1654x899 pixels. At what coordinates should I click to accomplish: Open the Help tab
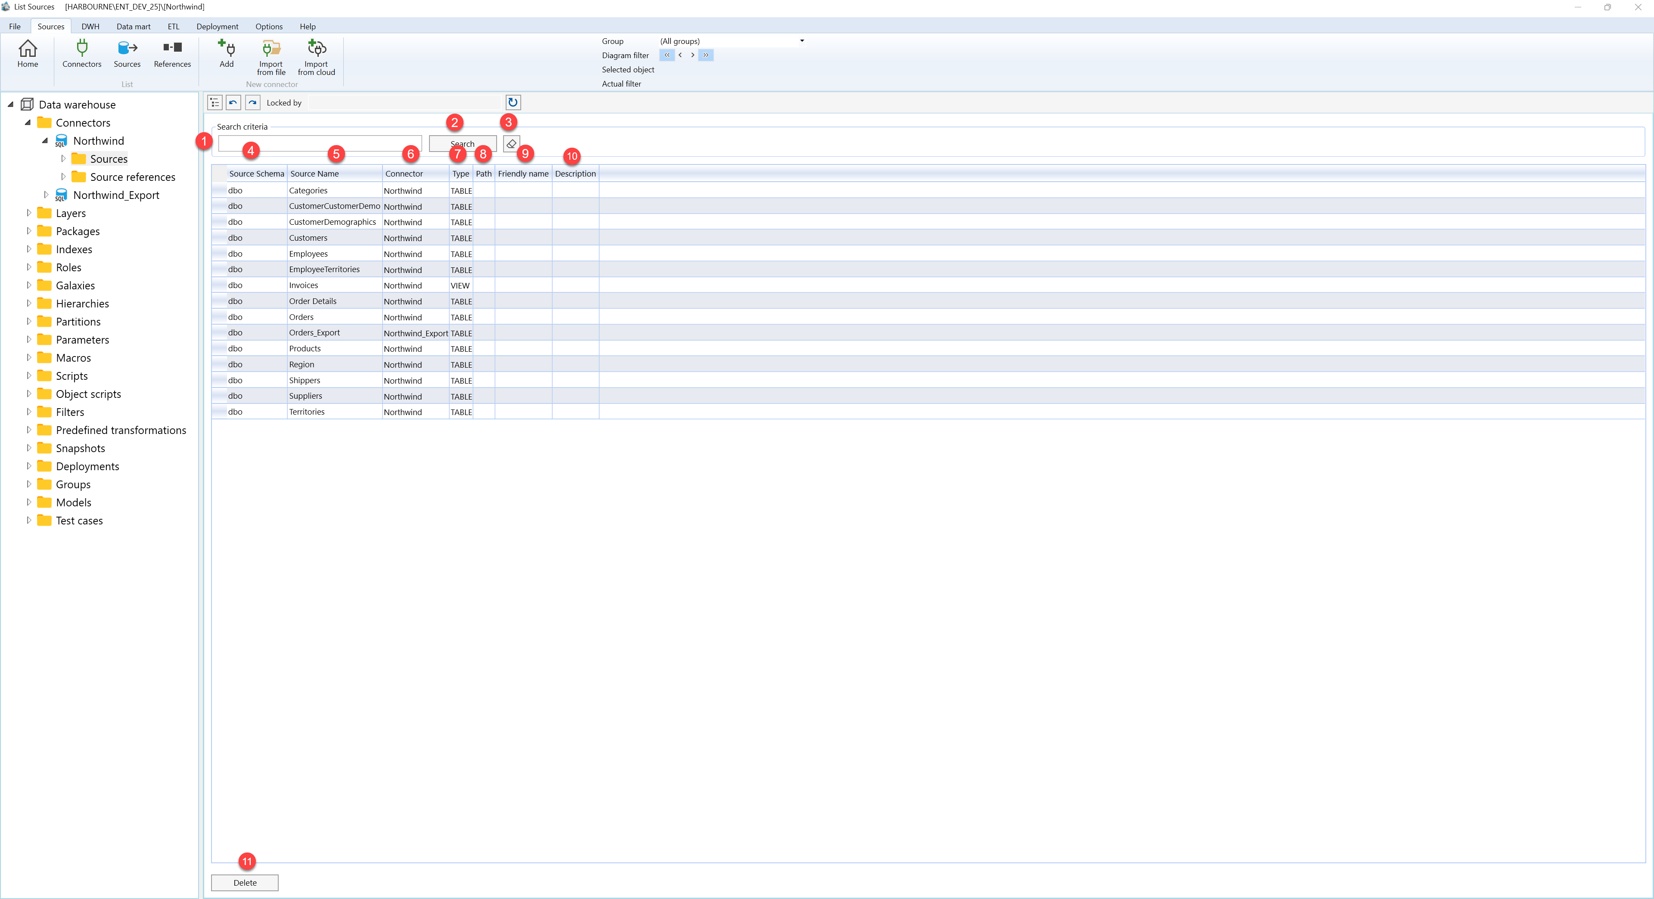click(308, 26)
